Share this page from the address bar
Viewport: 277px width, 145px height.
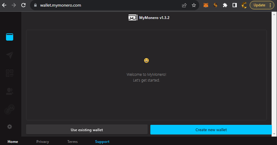click(184, 5)
